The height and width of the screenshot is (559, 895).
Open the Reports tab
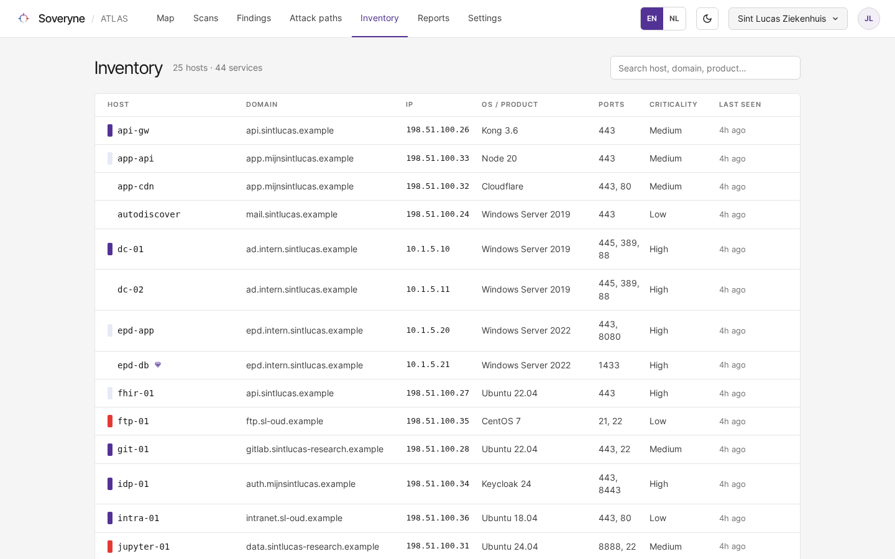(x=433, y=19)
